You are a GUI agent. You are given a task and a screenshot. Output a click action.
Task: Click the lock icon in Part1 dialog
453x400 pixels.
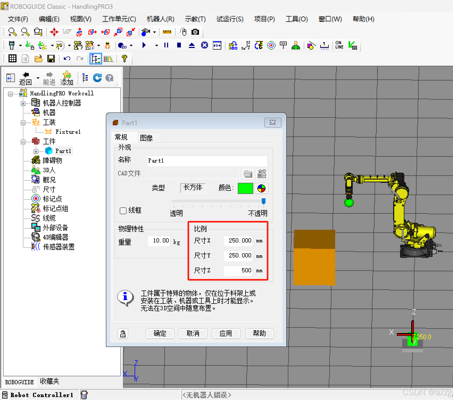pyautogui.click(x=123, y=334)
